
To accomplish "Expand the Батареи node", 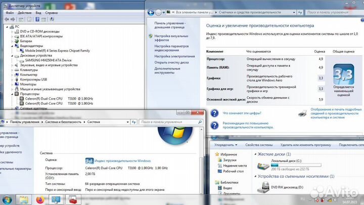I will point(12,41).
